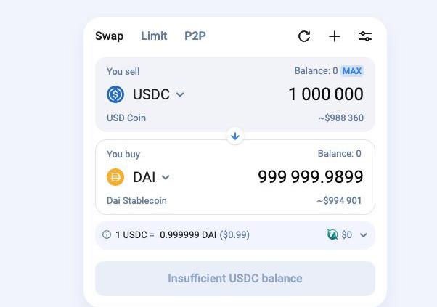
Task: Switch sell and buy tokens arrow
Action: coord(235,136)
